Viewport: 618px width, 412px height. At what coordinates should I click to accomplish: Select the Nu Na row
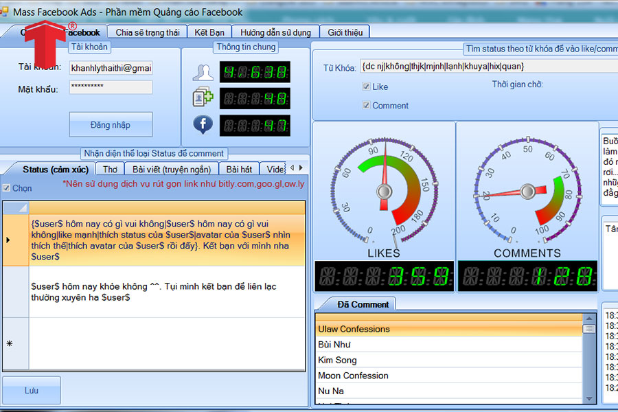click(449, 391)
